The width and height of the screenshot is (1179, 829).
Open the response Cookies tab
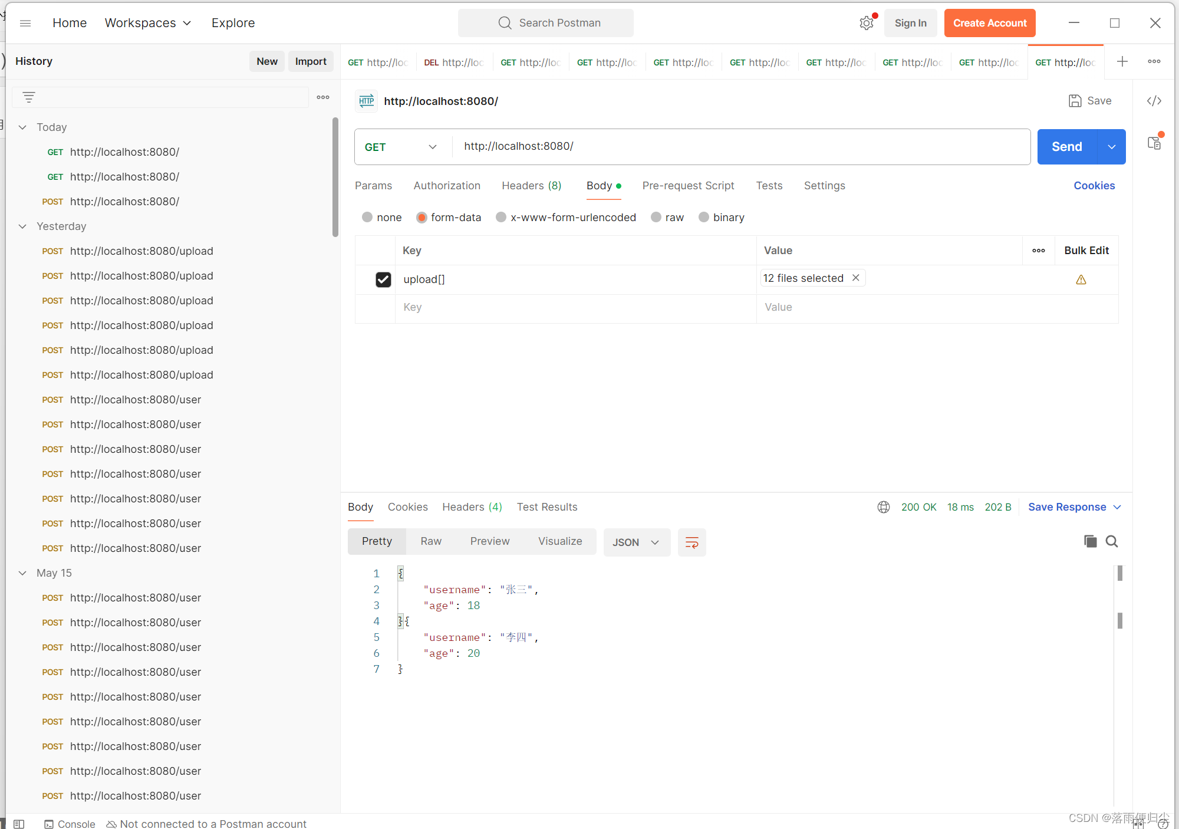(x=408, y=507)
